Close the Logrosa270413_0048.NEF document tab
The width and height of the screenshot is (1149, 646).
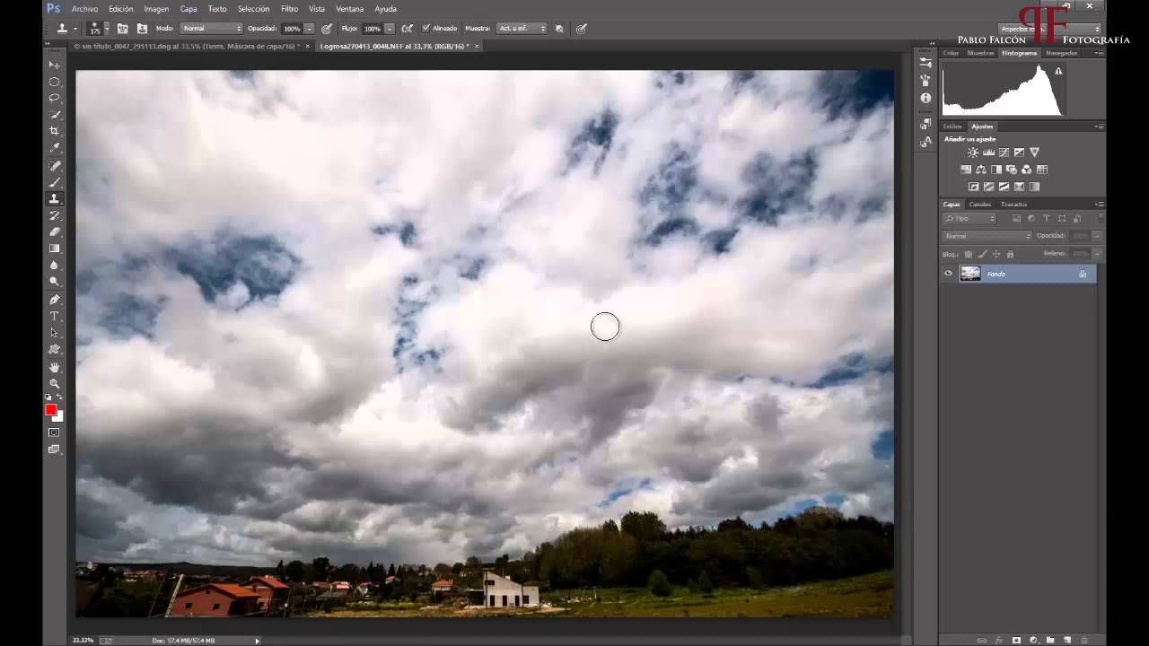point(477,46)
